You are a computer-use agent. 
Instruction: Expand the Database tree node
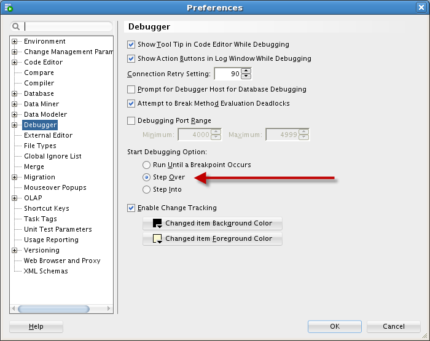click(15, 93)
